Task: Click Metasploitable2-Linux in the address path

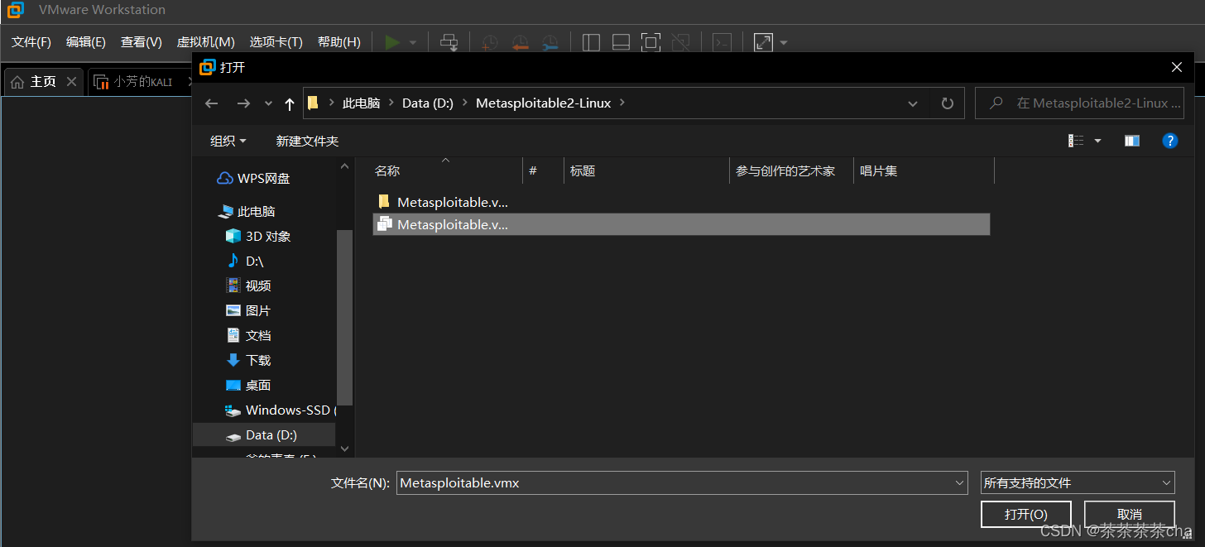Action: [544, 103]
